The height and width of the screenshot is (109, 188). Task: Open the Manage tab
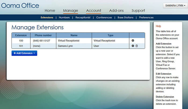[70, 10]
